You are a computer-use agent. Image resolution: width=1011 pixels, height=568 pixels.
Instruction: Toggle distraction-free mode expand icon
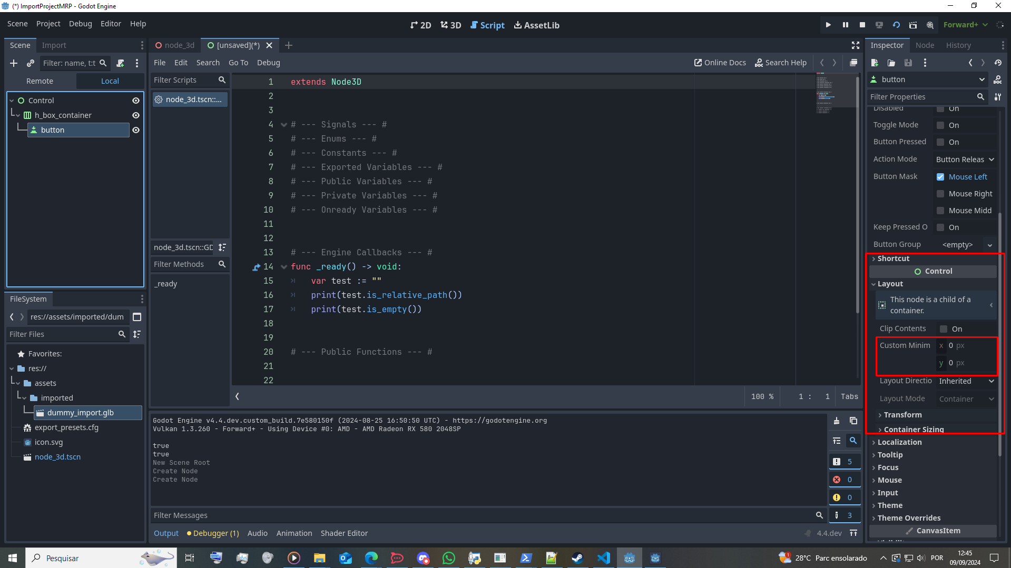pyautogui.click(x=855, y=45)
